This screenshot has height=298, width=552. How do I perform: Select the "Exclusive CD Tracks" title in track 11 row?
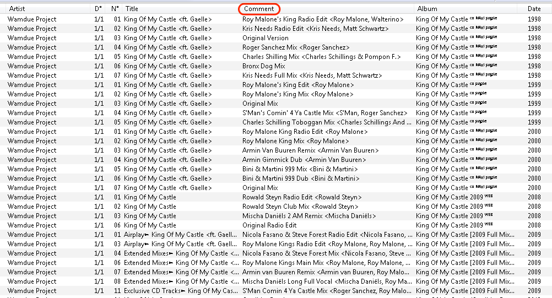point(181,291)
